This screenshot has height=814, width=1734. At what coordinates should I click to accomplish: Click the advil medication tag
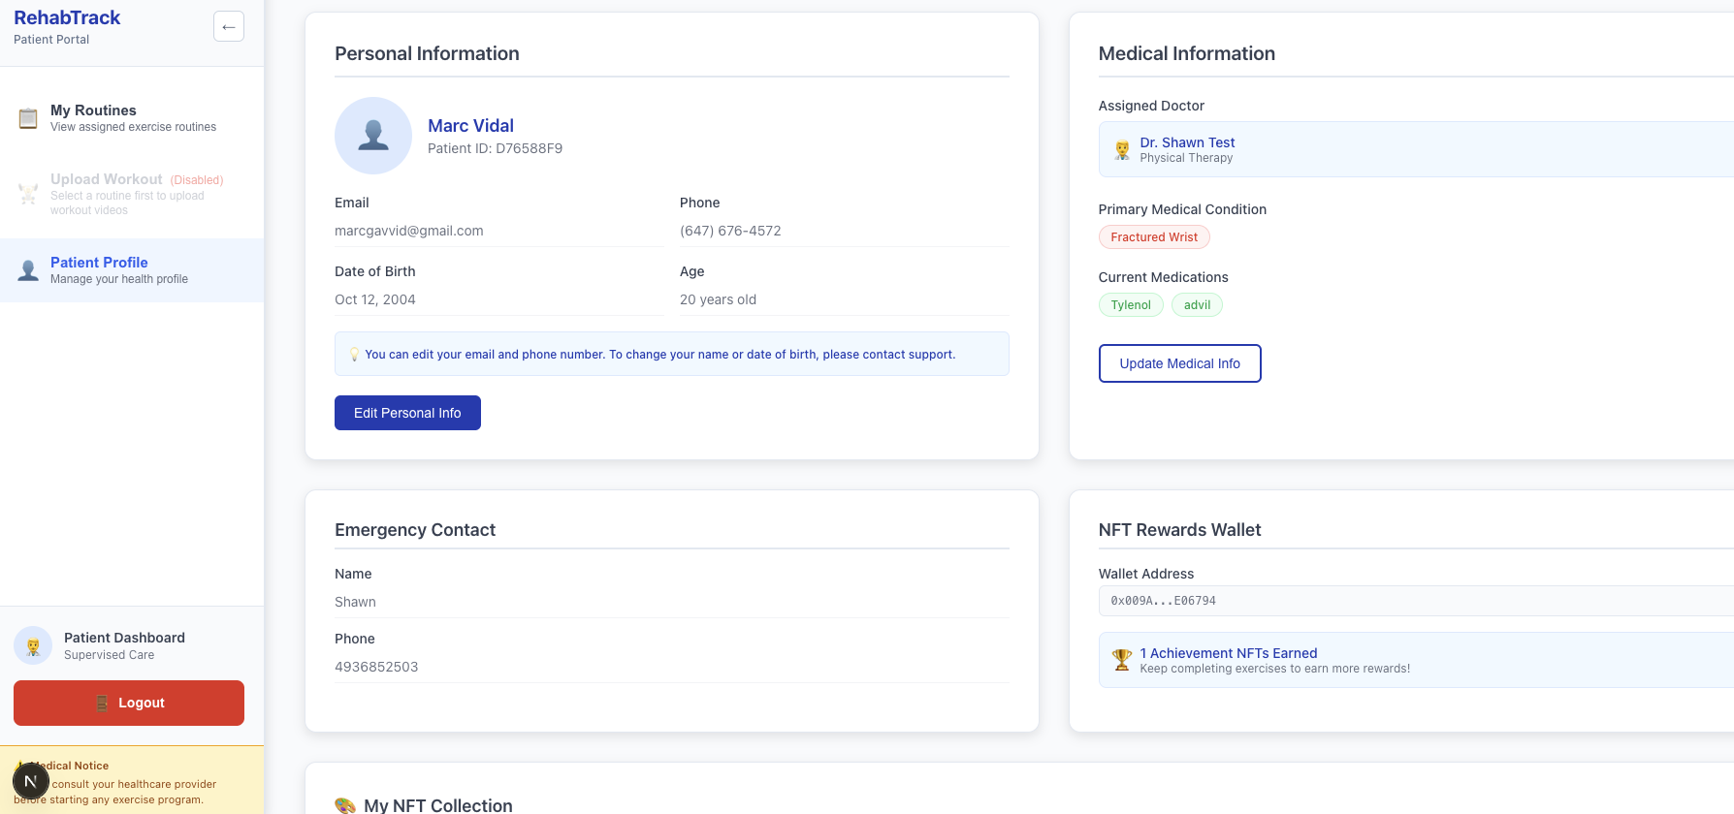[1197, 305]
